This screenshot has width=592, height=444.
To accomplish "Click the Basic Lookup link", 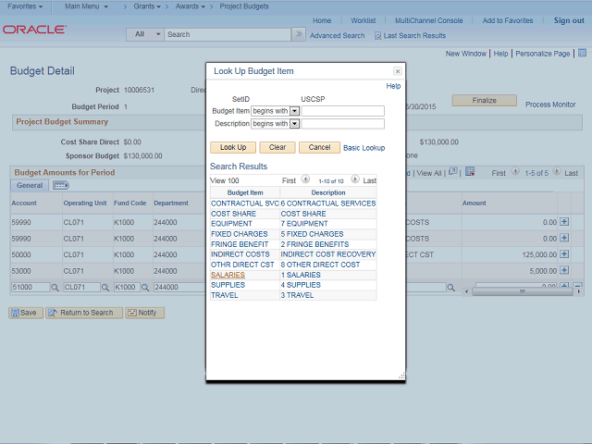I will point(364,147).
